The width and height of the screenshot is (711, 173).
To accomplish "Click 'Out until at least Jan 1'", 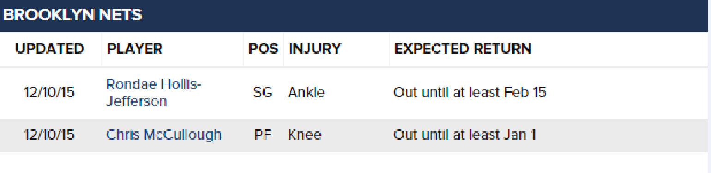I will click(464, 135).
